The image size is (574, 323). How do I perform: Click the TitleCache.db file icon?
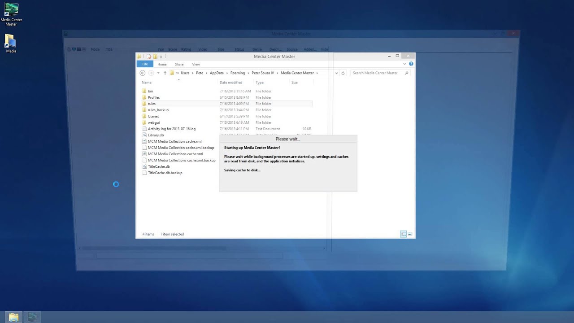coord(144,166)
